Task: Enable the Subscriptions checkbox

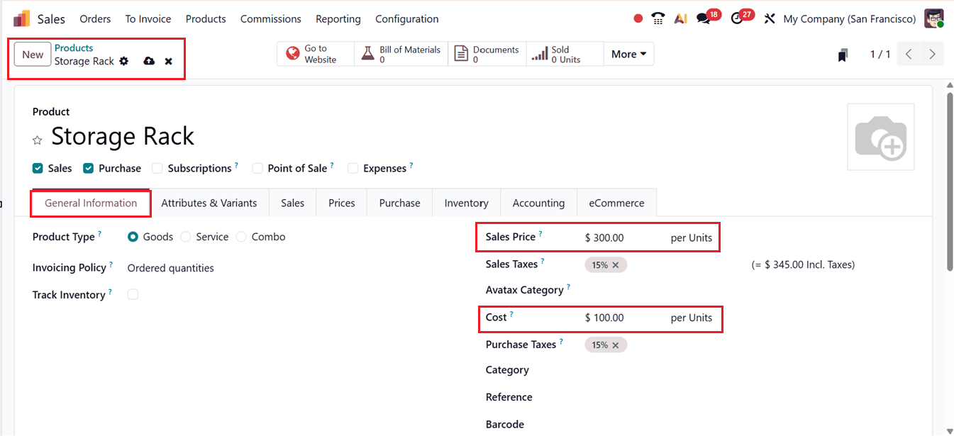Action: [x=156, y=168]
